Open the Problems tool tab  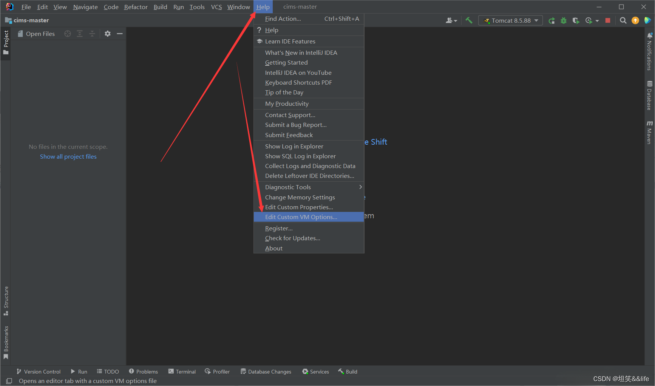pos(144,372)
